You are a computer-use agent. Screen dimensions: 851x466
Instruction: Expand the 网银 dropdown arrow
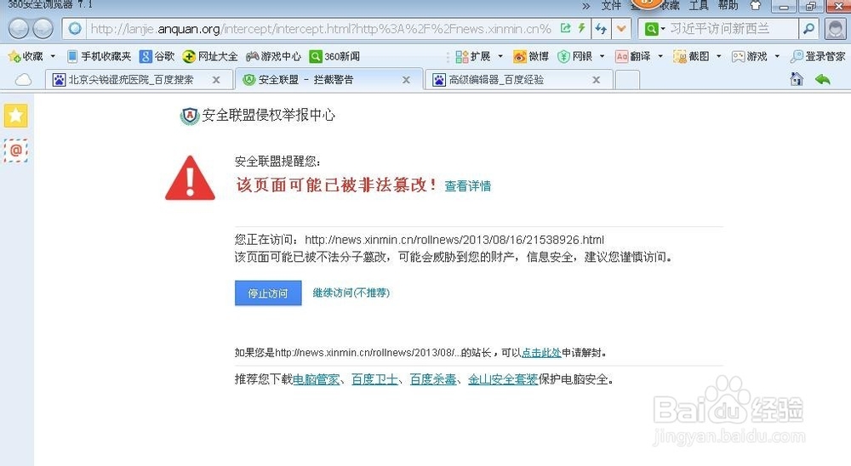coord(602,56)
